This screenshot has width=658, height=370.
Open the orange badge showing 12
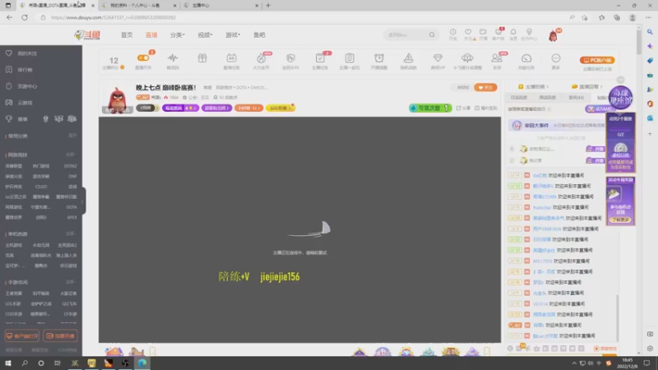click(248, 108)
